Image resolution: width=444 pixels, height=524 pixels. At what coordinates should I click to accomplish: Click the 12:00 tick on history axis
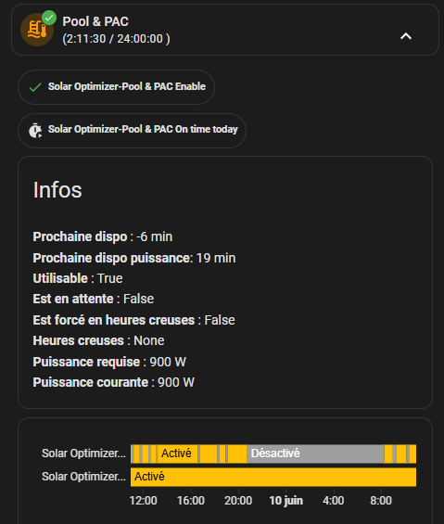pos(144,501)
